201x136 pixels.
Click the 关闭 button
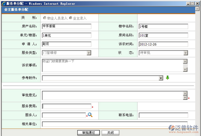coord(110,133)
